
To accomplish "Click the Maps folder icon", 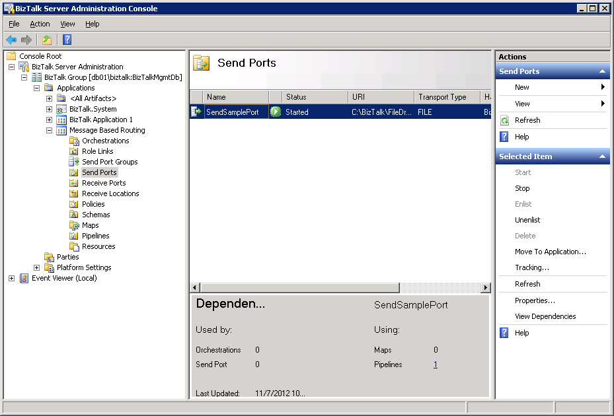I will tap(74, 225).
